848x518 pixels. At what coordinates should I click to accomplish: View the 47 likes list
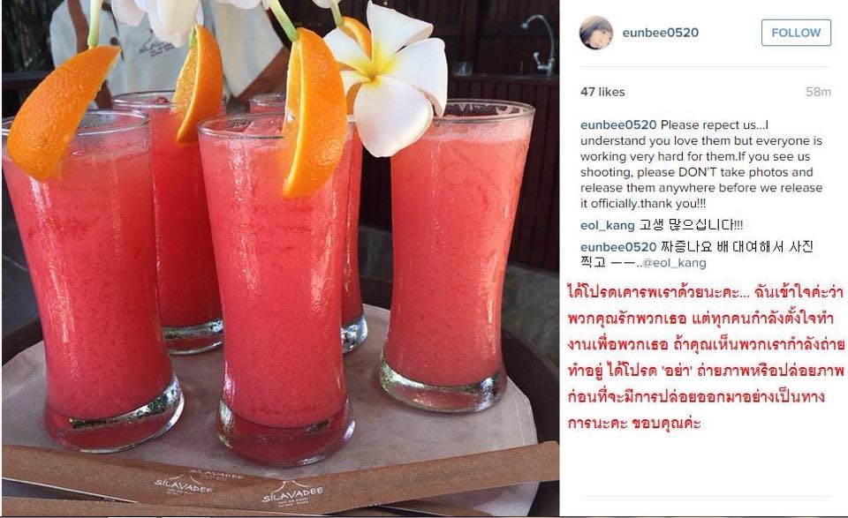(602, 92)
